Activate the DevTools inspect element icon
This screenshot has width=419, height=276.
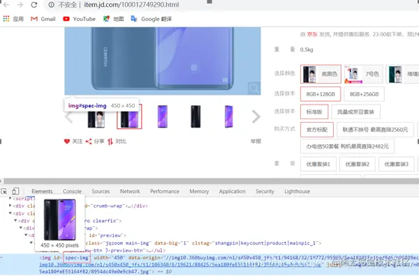tap(4, 191)
